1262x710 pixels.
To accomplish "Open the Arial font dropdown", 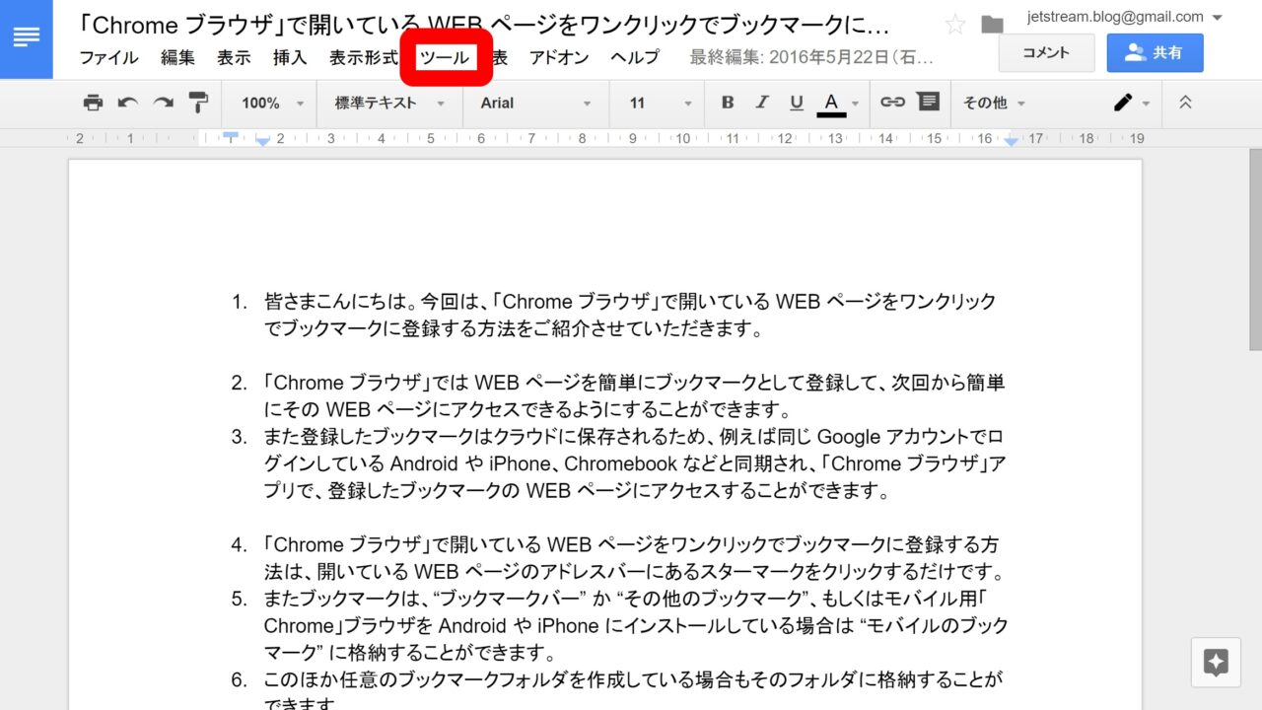I will [535, 103].
